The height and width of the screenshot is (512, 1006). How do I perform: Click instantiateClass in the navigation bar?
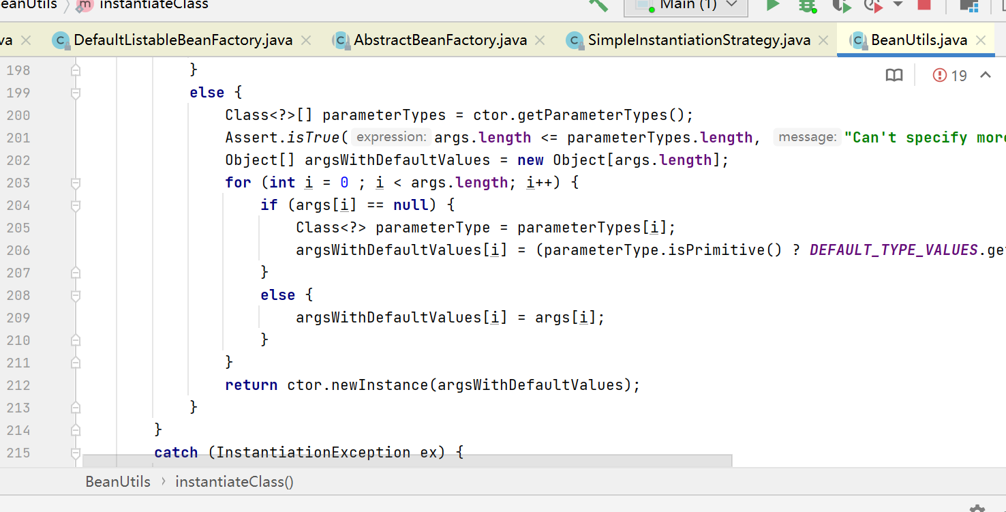point(153,5)
